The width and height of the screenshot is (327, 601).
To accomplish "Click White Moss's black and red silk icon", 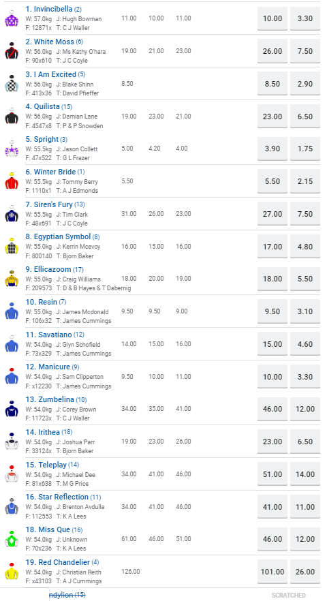I will coord(12,50).
